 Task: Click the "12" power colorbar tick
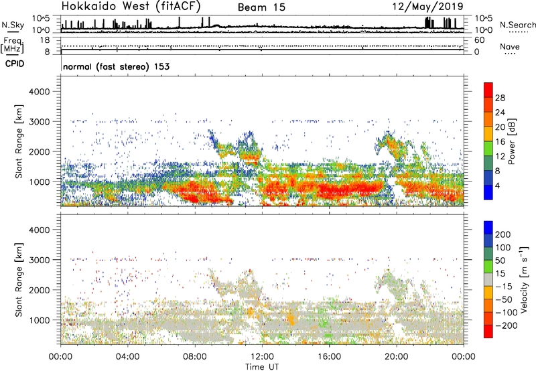point(500,157)
